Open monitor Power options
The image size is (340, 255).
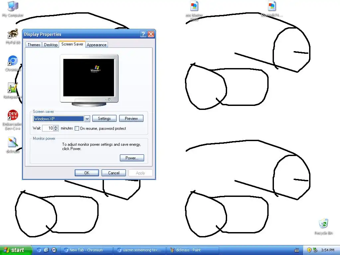pyautogui.click(x=132, y=158)
